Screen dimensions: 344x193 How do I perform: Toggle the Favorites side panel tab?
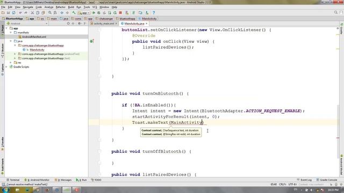tap(2, 144)
